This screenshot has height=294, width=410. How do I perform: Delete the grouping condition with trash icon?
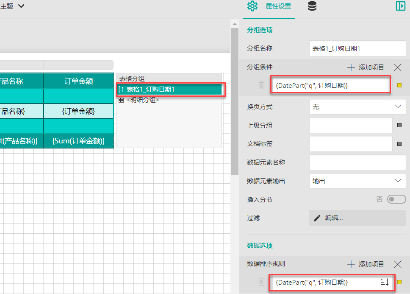pyautogui.click(x=262, y=85)
